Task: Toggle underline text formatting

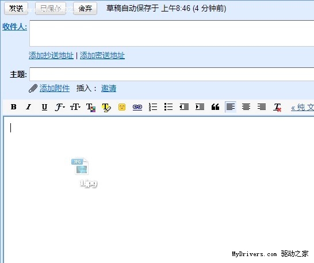Action: click(x=44, y=107)
